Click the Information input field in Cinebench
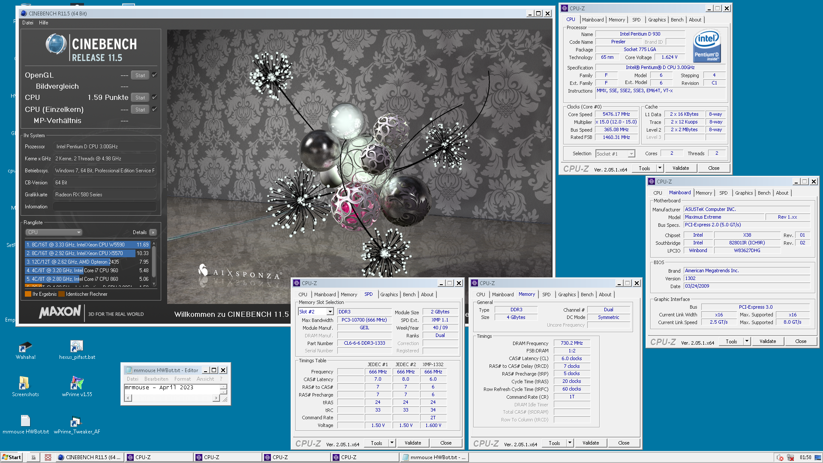The height and width of the screenshot is (463, 823). click(105, 207)
